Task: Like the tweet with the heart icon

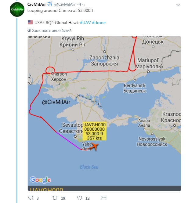Action: point(80,198)
